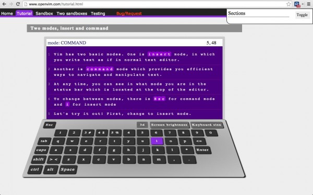The image size is (313, 195).
Task: Click the highlighted word 'command' in line 2
Action: click(x=100, y=69)
